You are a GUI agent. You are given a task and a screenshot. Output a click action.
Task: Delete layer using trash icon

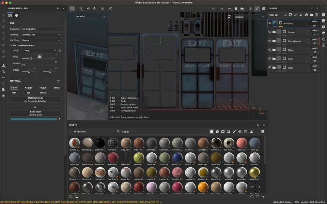coord(317,15)
